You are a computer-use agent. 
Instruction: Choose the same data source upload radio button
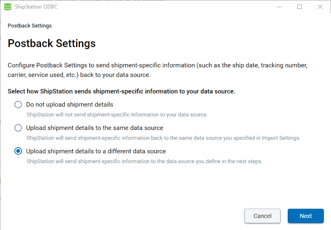click(18, 128)
